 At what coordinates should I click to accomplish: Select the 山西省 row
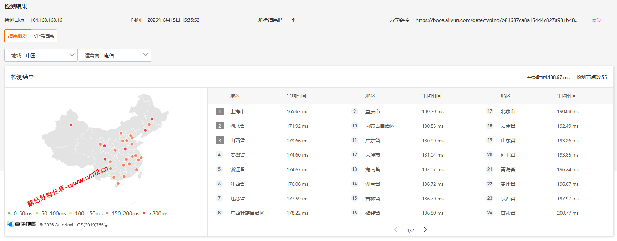(x=275, y=141)
